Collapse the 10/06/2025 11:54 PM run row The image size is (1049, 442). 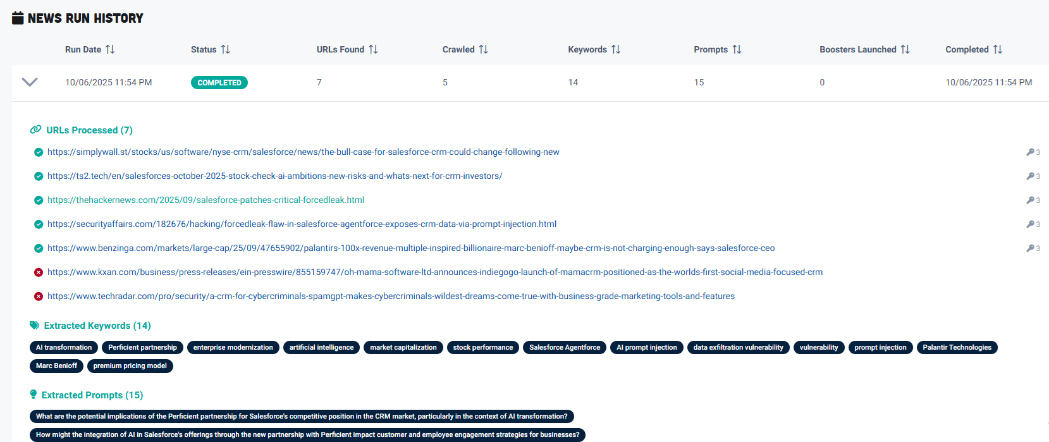(x=30, y=82)
